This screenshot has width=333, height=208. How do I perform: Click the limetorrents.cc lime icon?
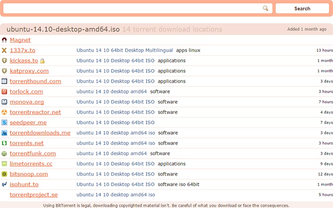point(4,164)
